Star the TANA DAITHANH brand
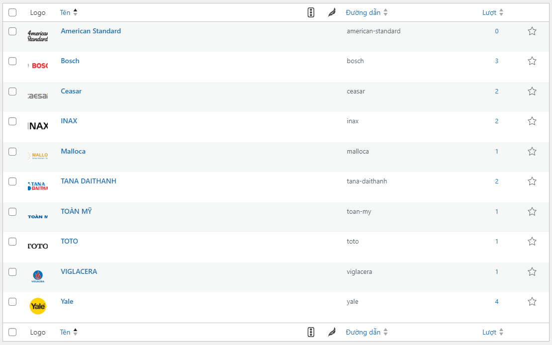This screenshot has width=552, height=345. click(532, 181)
